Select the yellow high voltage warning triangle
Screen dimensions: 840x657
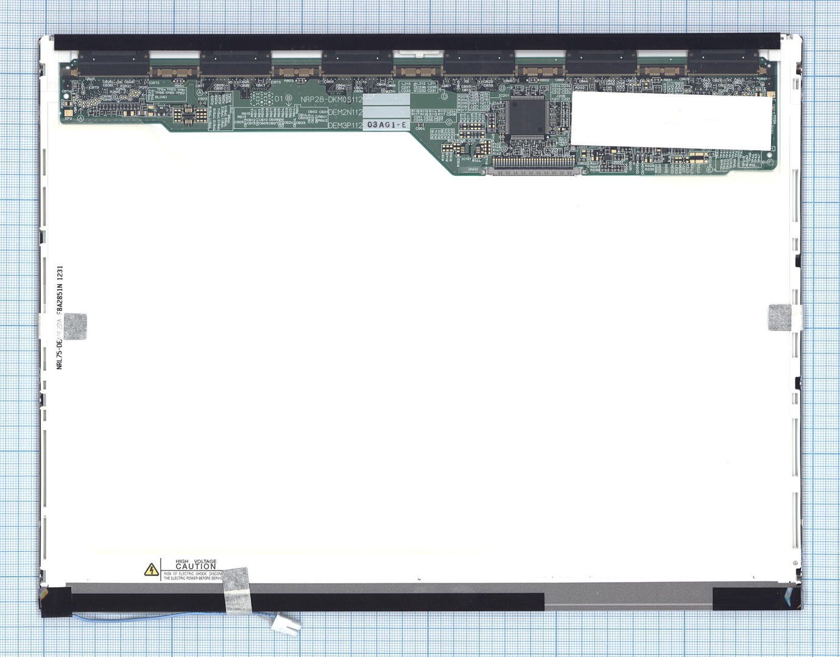(x=150, y=571)
